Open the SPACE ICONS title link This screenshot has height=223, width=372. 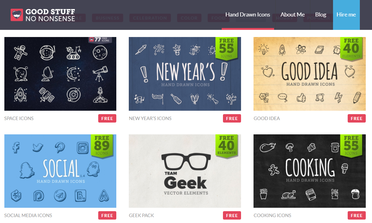(19, 118)
